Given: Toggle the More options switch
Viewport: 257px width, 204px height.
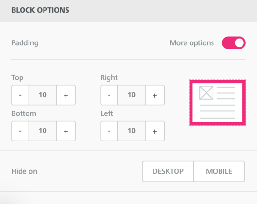Looking at the screenshot, I should tap(234, 43).
